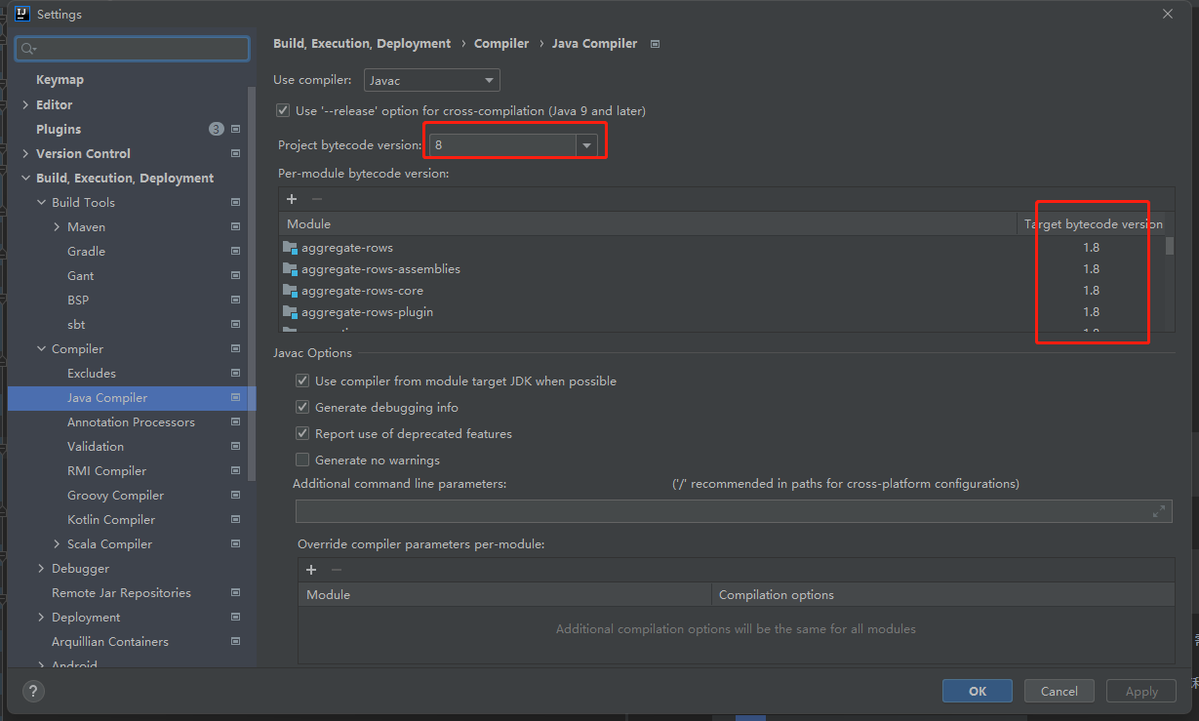Focus additional command line parameters field
Screen dimensions: 1199x721
click(734, 511)
